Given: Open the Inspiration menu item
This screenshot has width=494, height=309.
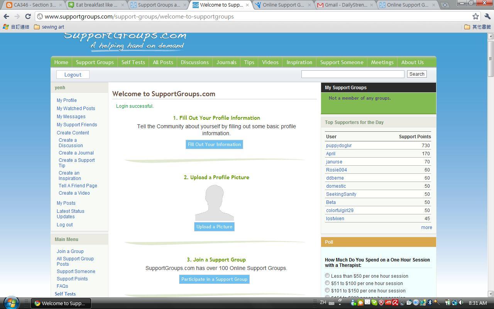Looking at the screenshot, I should (299, 62).
